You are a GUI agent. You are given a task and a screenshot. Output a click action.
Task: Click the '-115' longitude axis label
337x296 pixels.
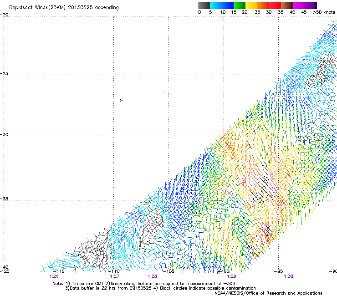[59, 271]
